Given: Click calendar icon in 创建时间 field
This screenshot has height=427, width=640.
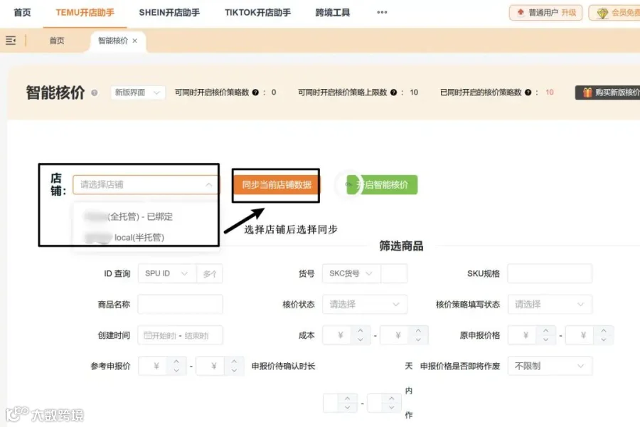Looking at the screenshot, I should [147, 335].
